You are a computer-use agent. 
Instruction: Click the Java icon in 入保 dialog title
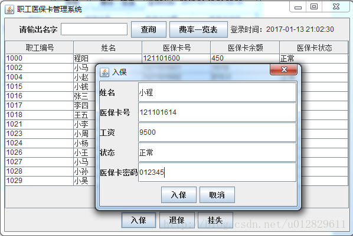click(104, 72)
